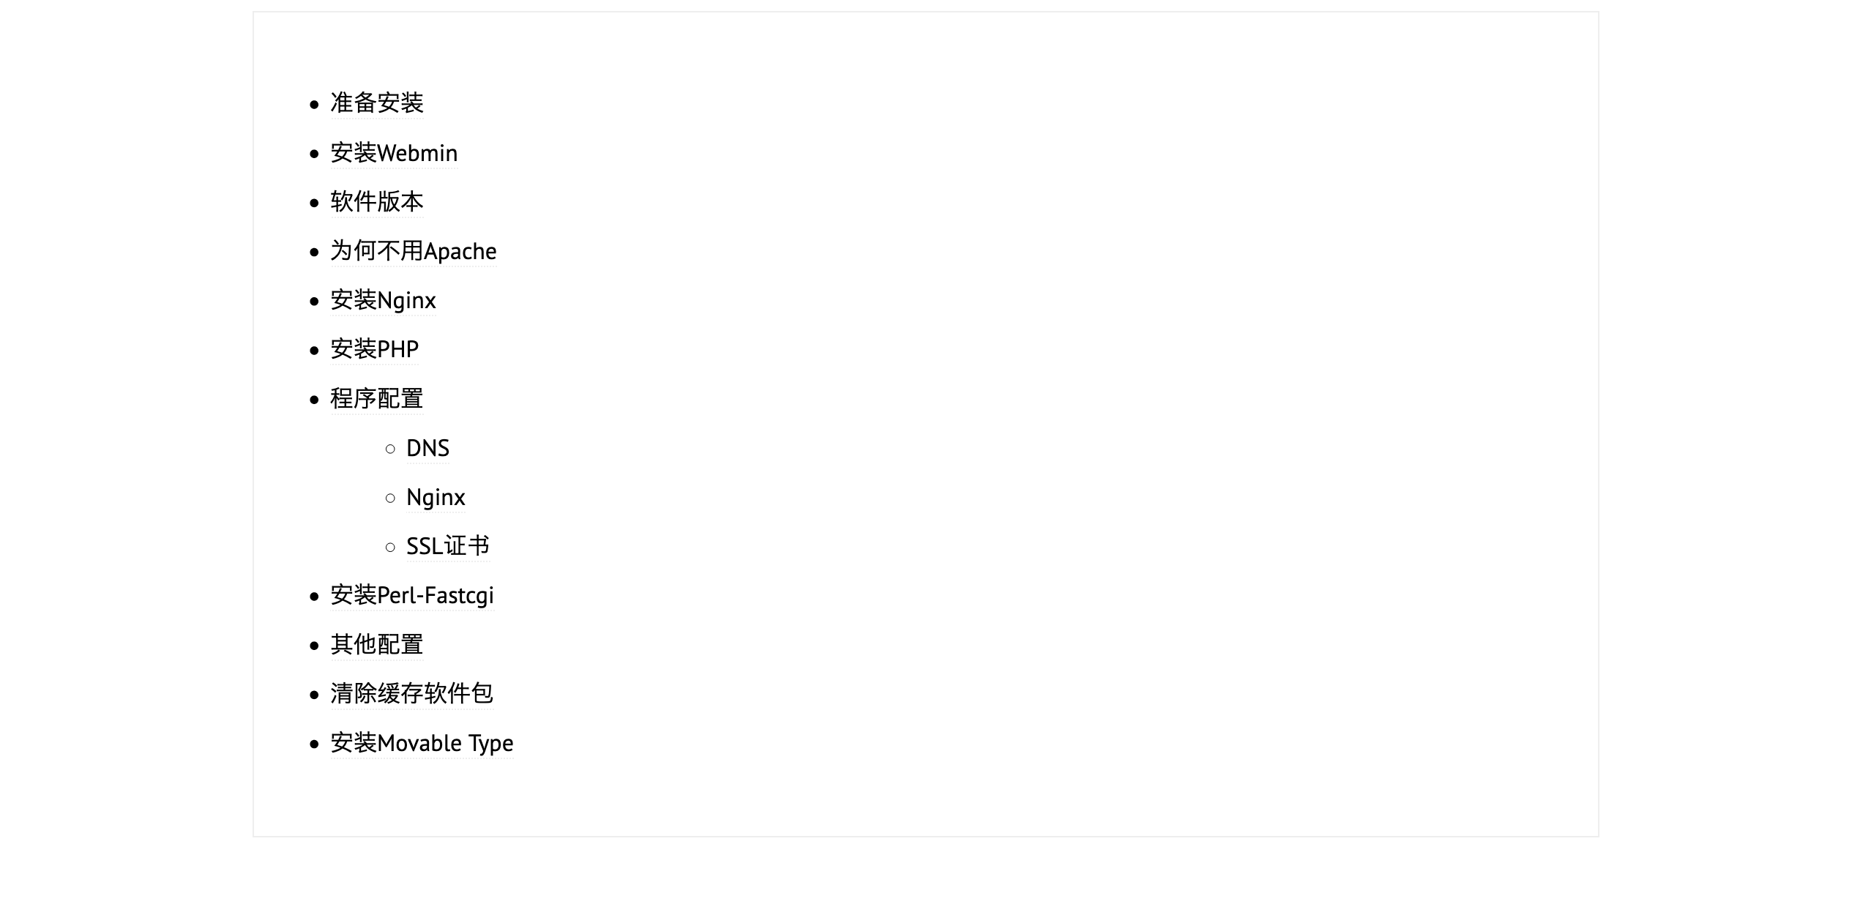The height and width of the screenshot is (915, 1852).
Task: Go to the 安装Webmin section
Action: 394,153
